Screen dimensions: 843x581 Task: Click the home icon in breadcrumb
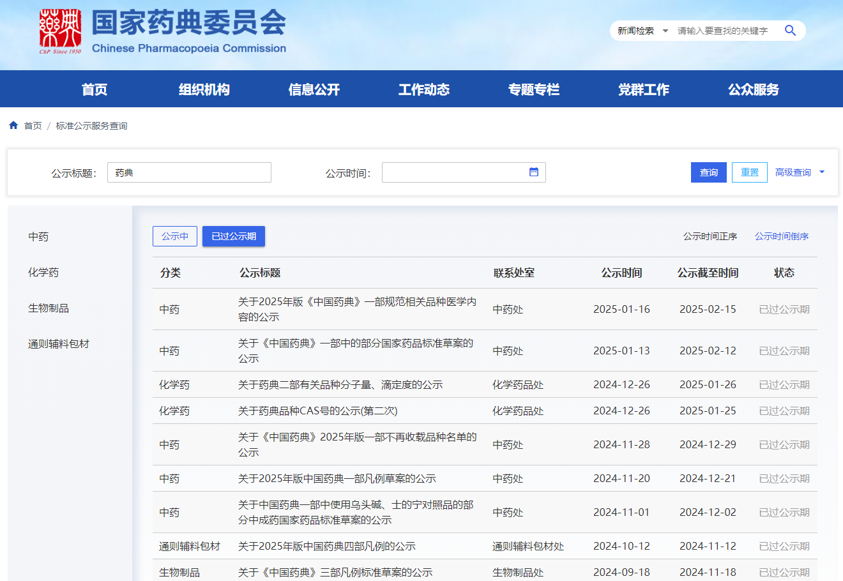point(13,126)
